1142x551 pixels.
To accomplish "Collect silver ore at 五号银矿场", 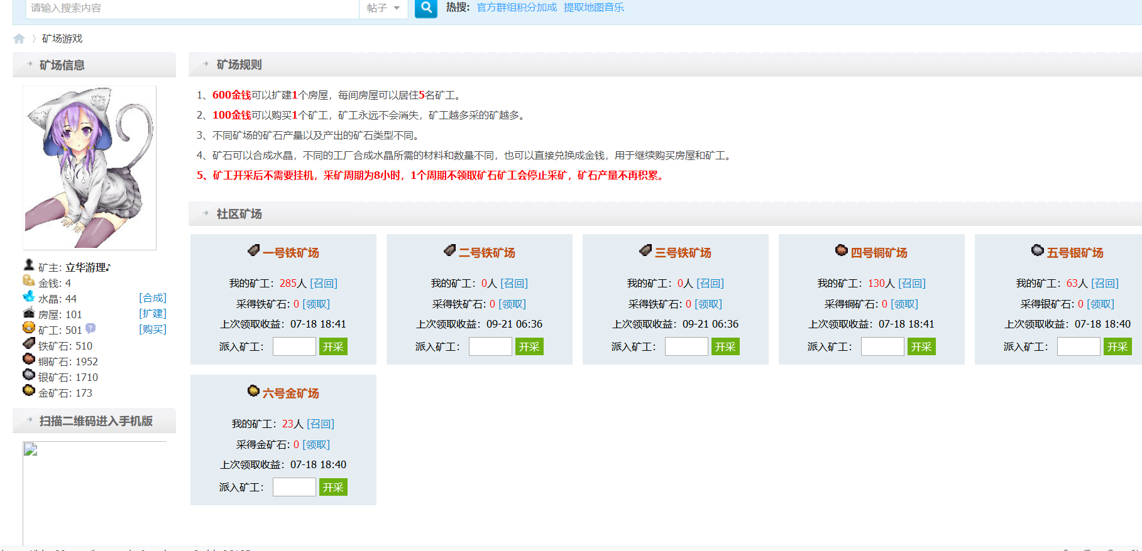I will pos(1101,304).
